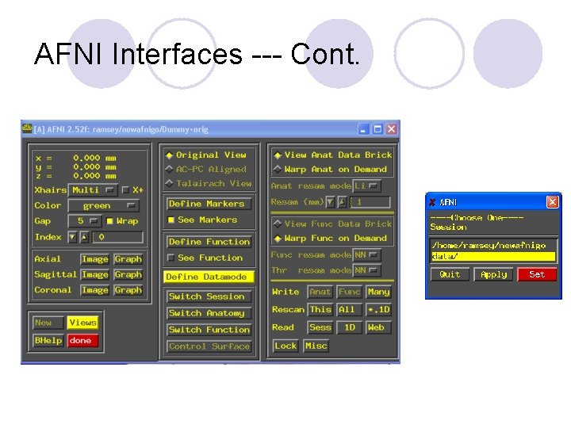Decrease Resam (mm) value arrow
571x428 pixels.
(330, 202)
